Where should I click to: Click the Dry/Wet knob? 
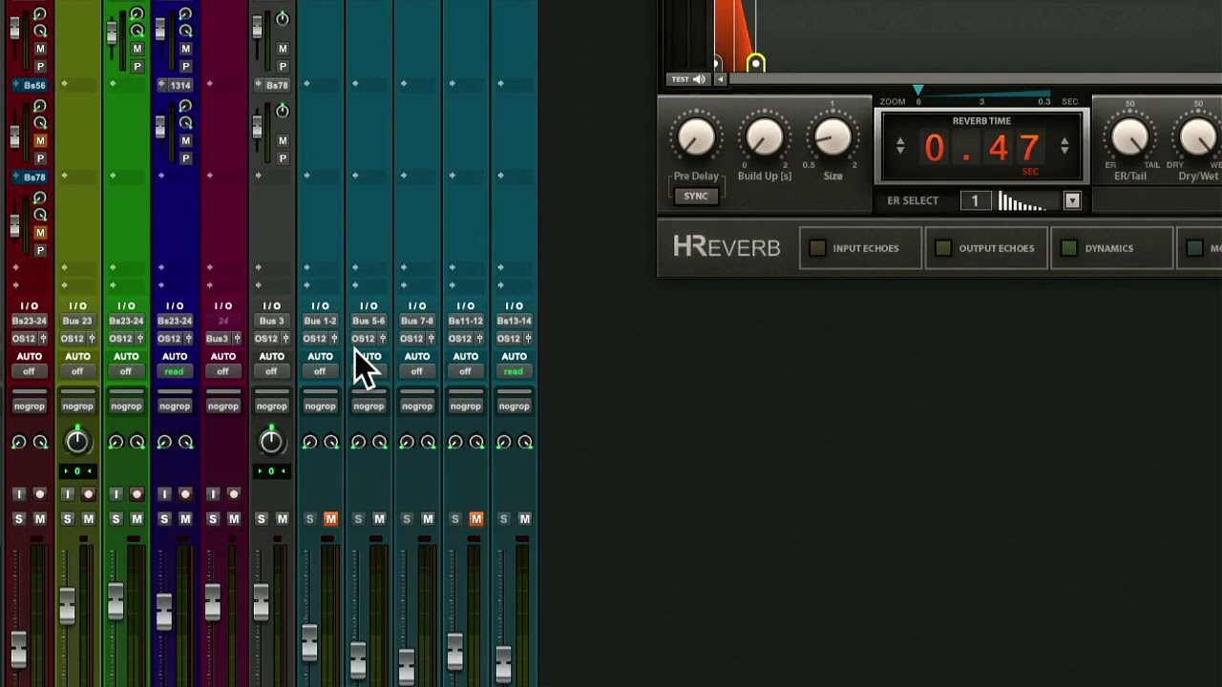1198,139
